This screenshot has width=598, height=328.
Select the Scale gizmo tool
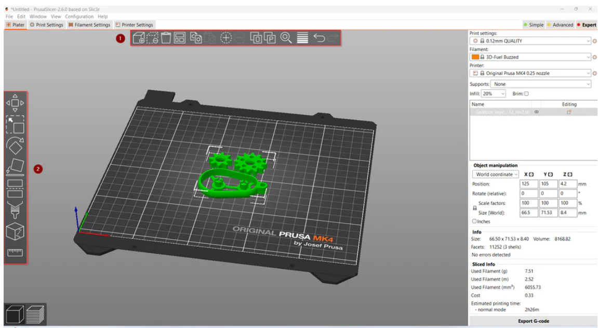coord(15,124)
